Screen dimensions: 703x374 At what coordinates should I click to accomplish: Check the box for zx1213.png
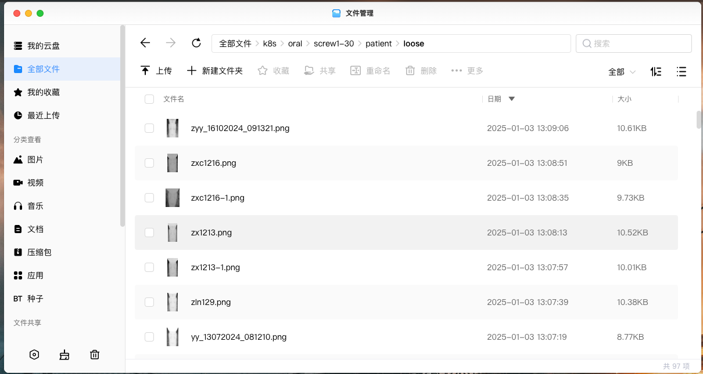[149, 233]
